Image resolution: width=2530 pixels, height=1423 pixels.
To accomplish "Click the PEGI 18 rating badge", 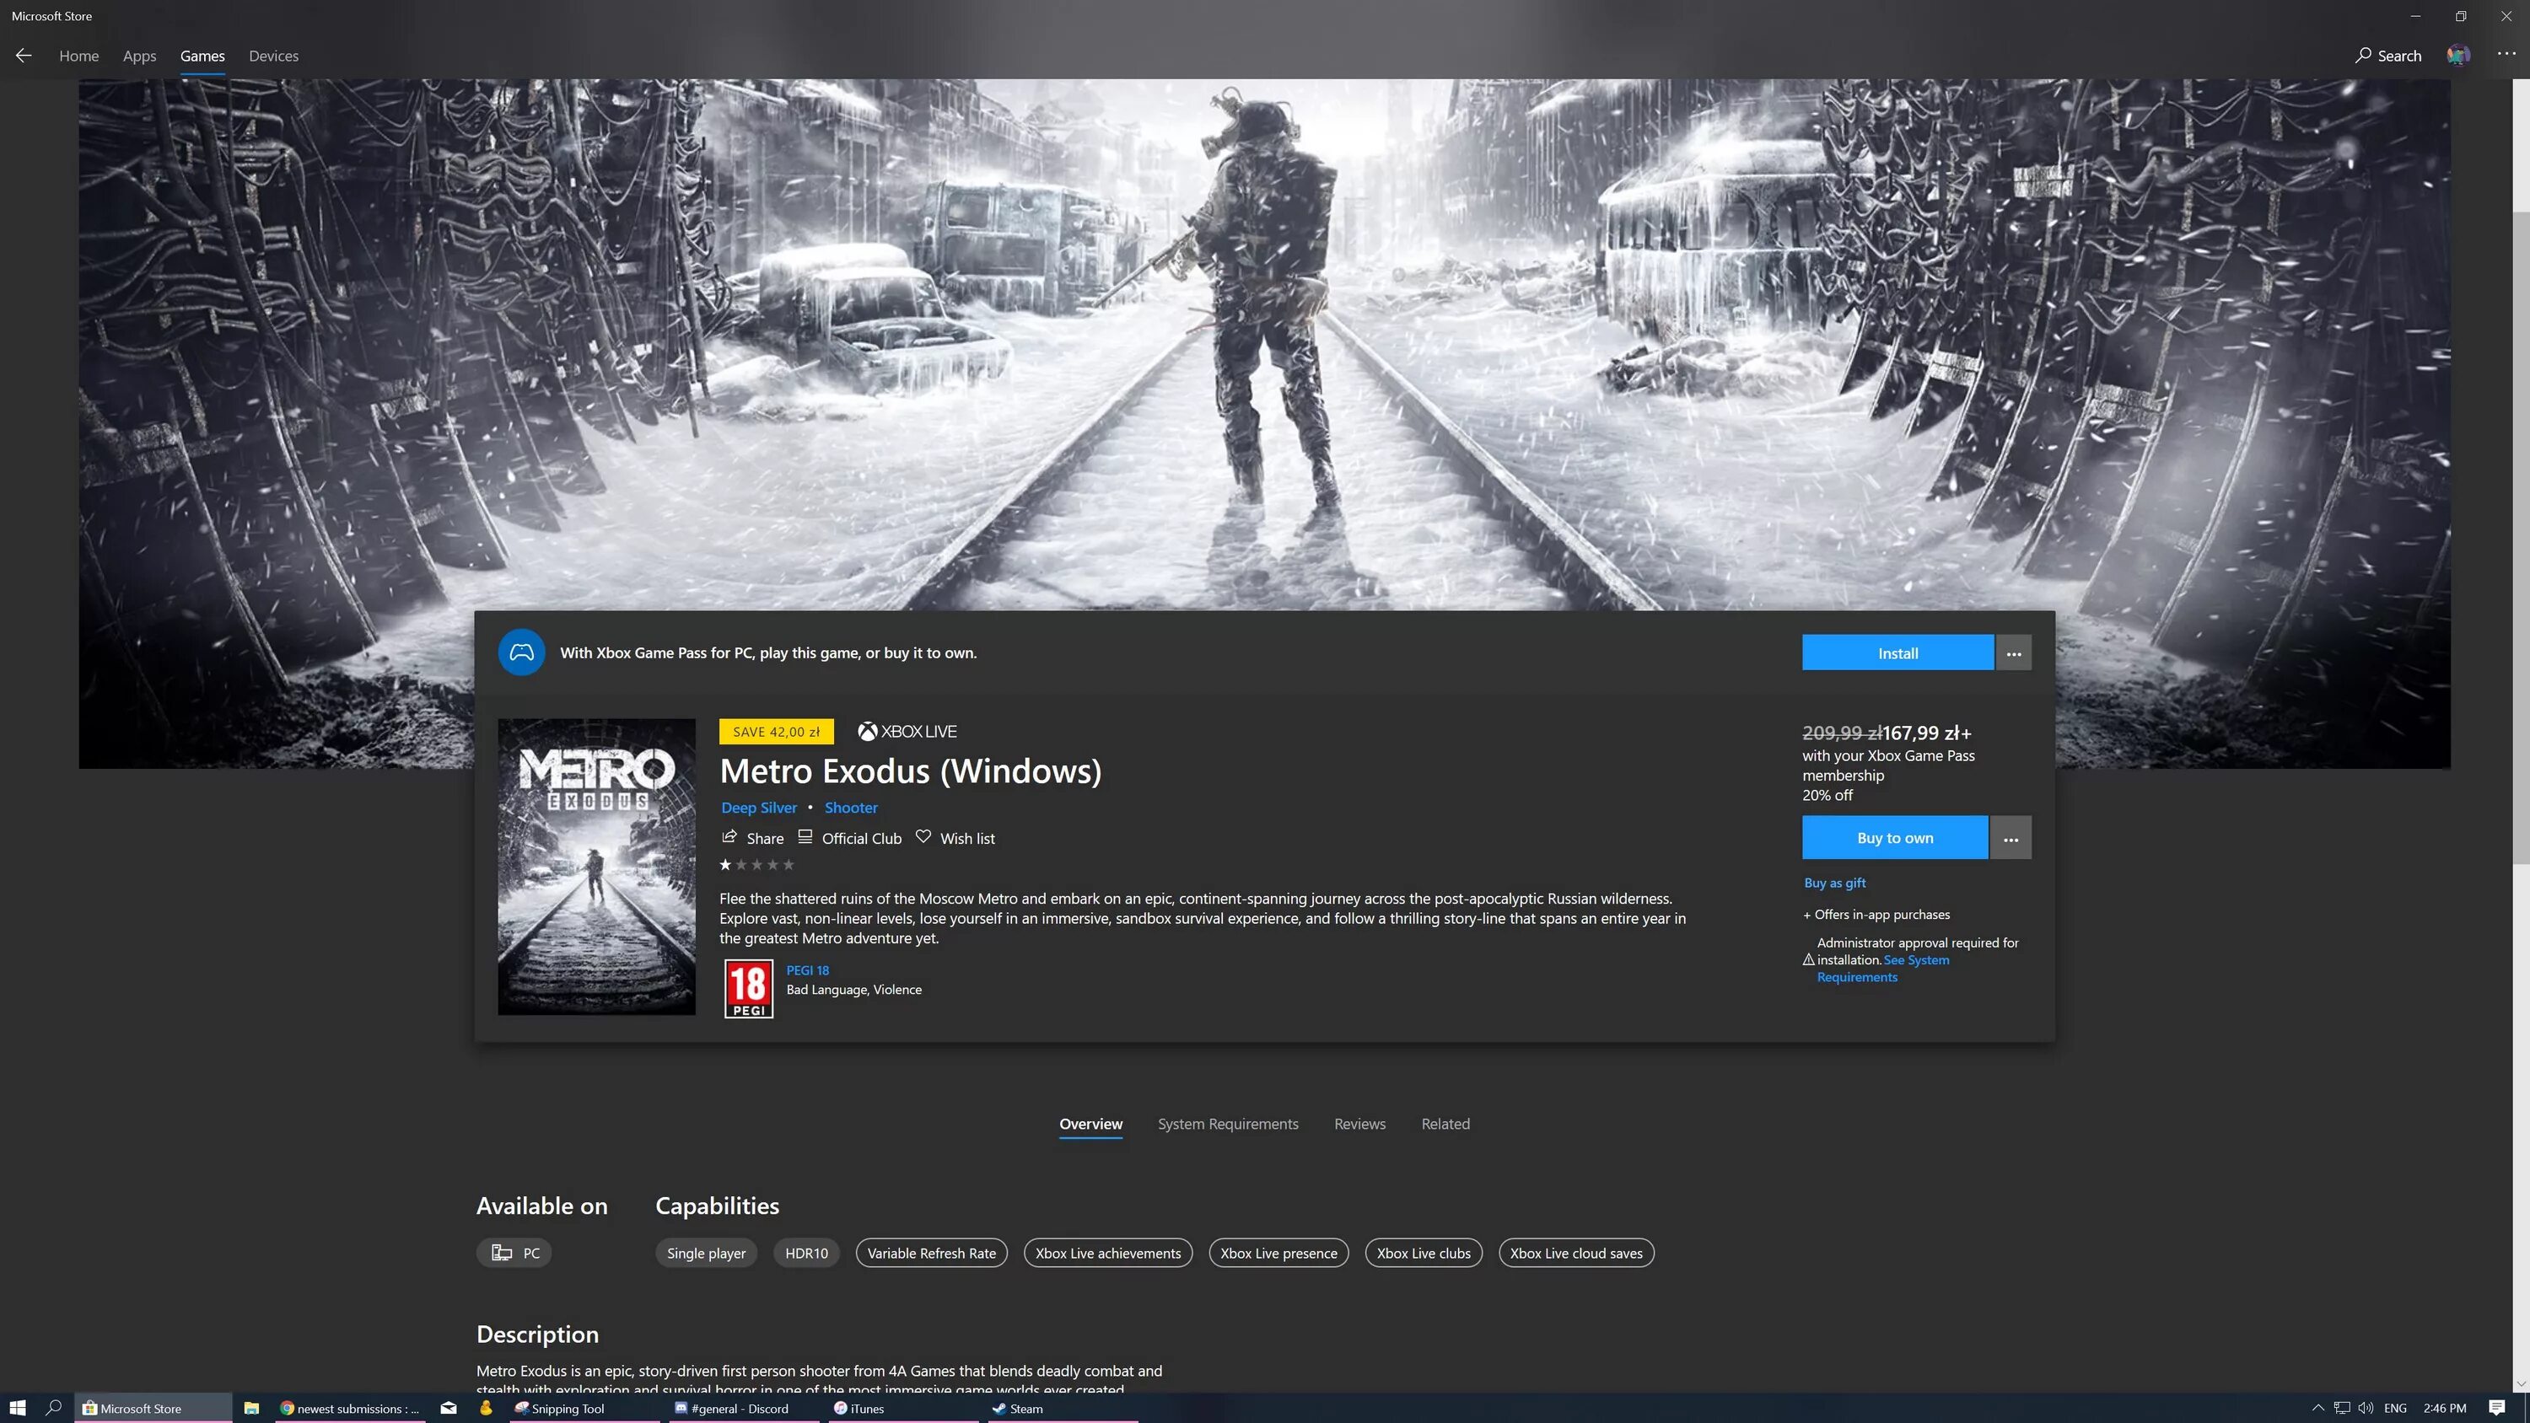I will 748,989.
